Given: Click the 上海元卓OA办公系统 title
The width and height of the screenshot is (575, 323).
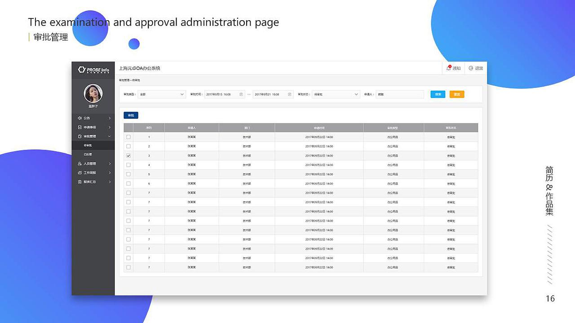Looking at the screenshot, I should pos(140,68).
